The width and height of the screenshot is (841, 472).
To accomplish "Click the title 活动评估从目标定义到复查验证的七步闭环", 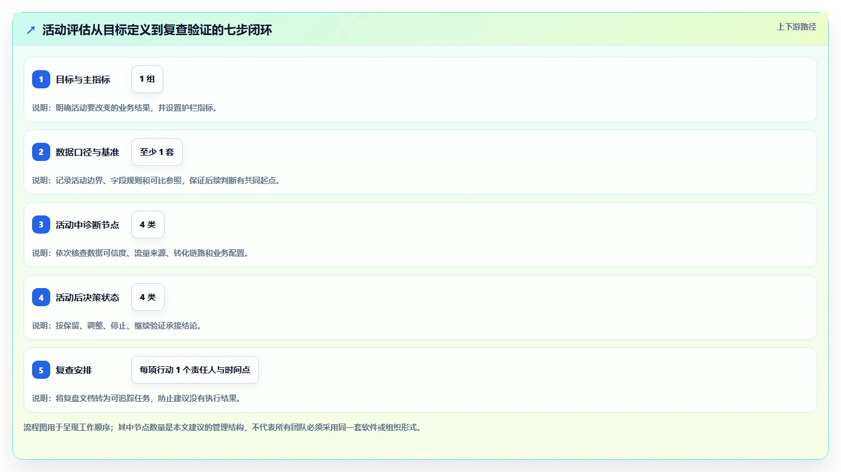I will [157, 30].
